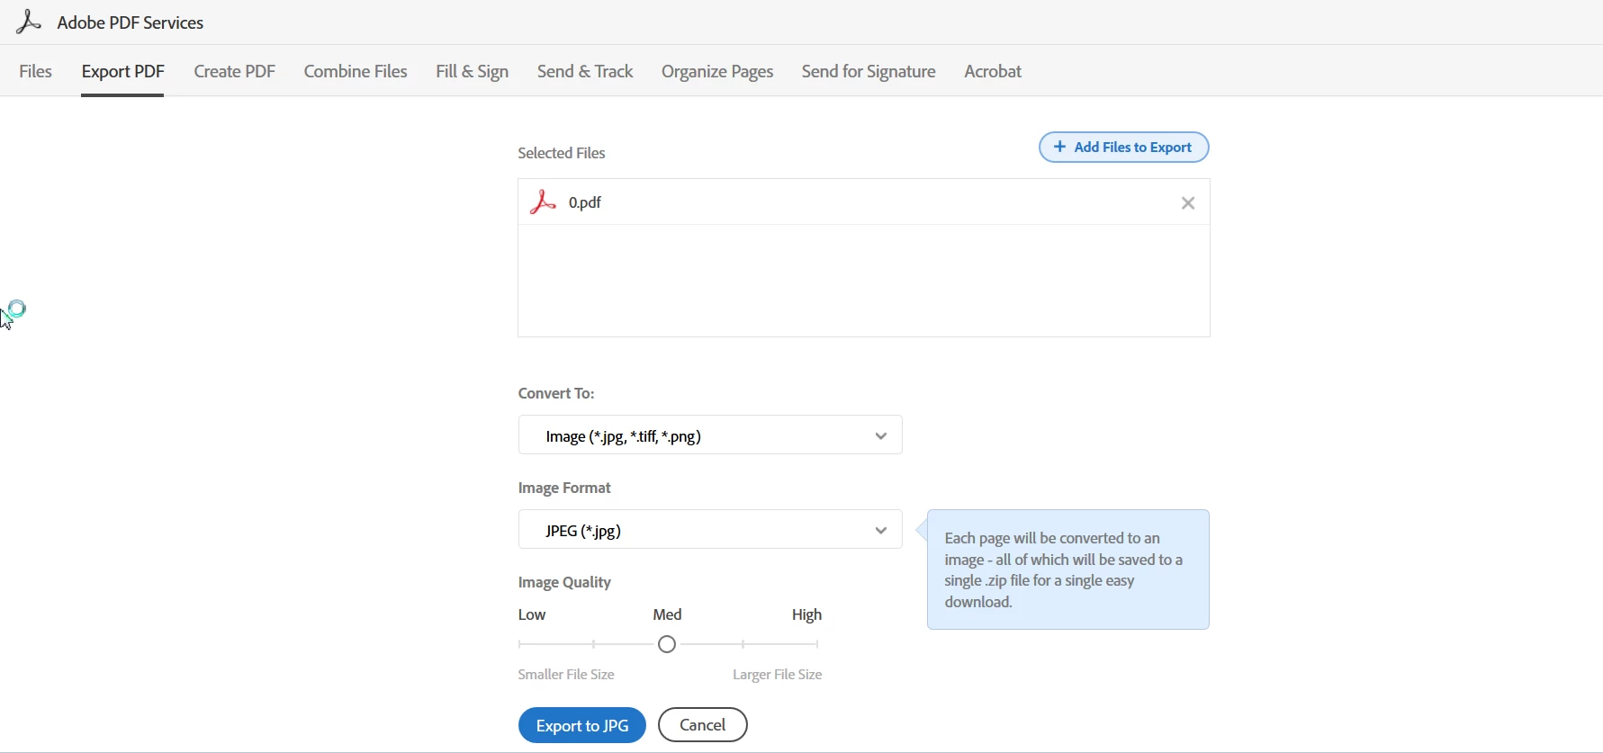
Task: Switch to the Create PDF tab
Action: 235,71
